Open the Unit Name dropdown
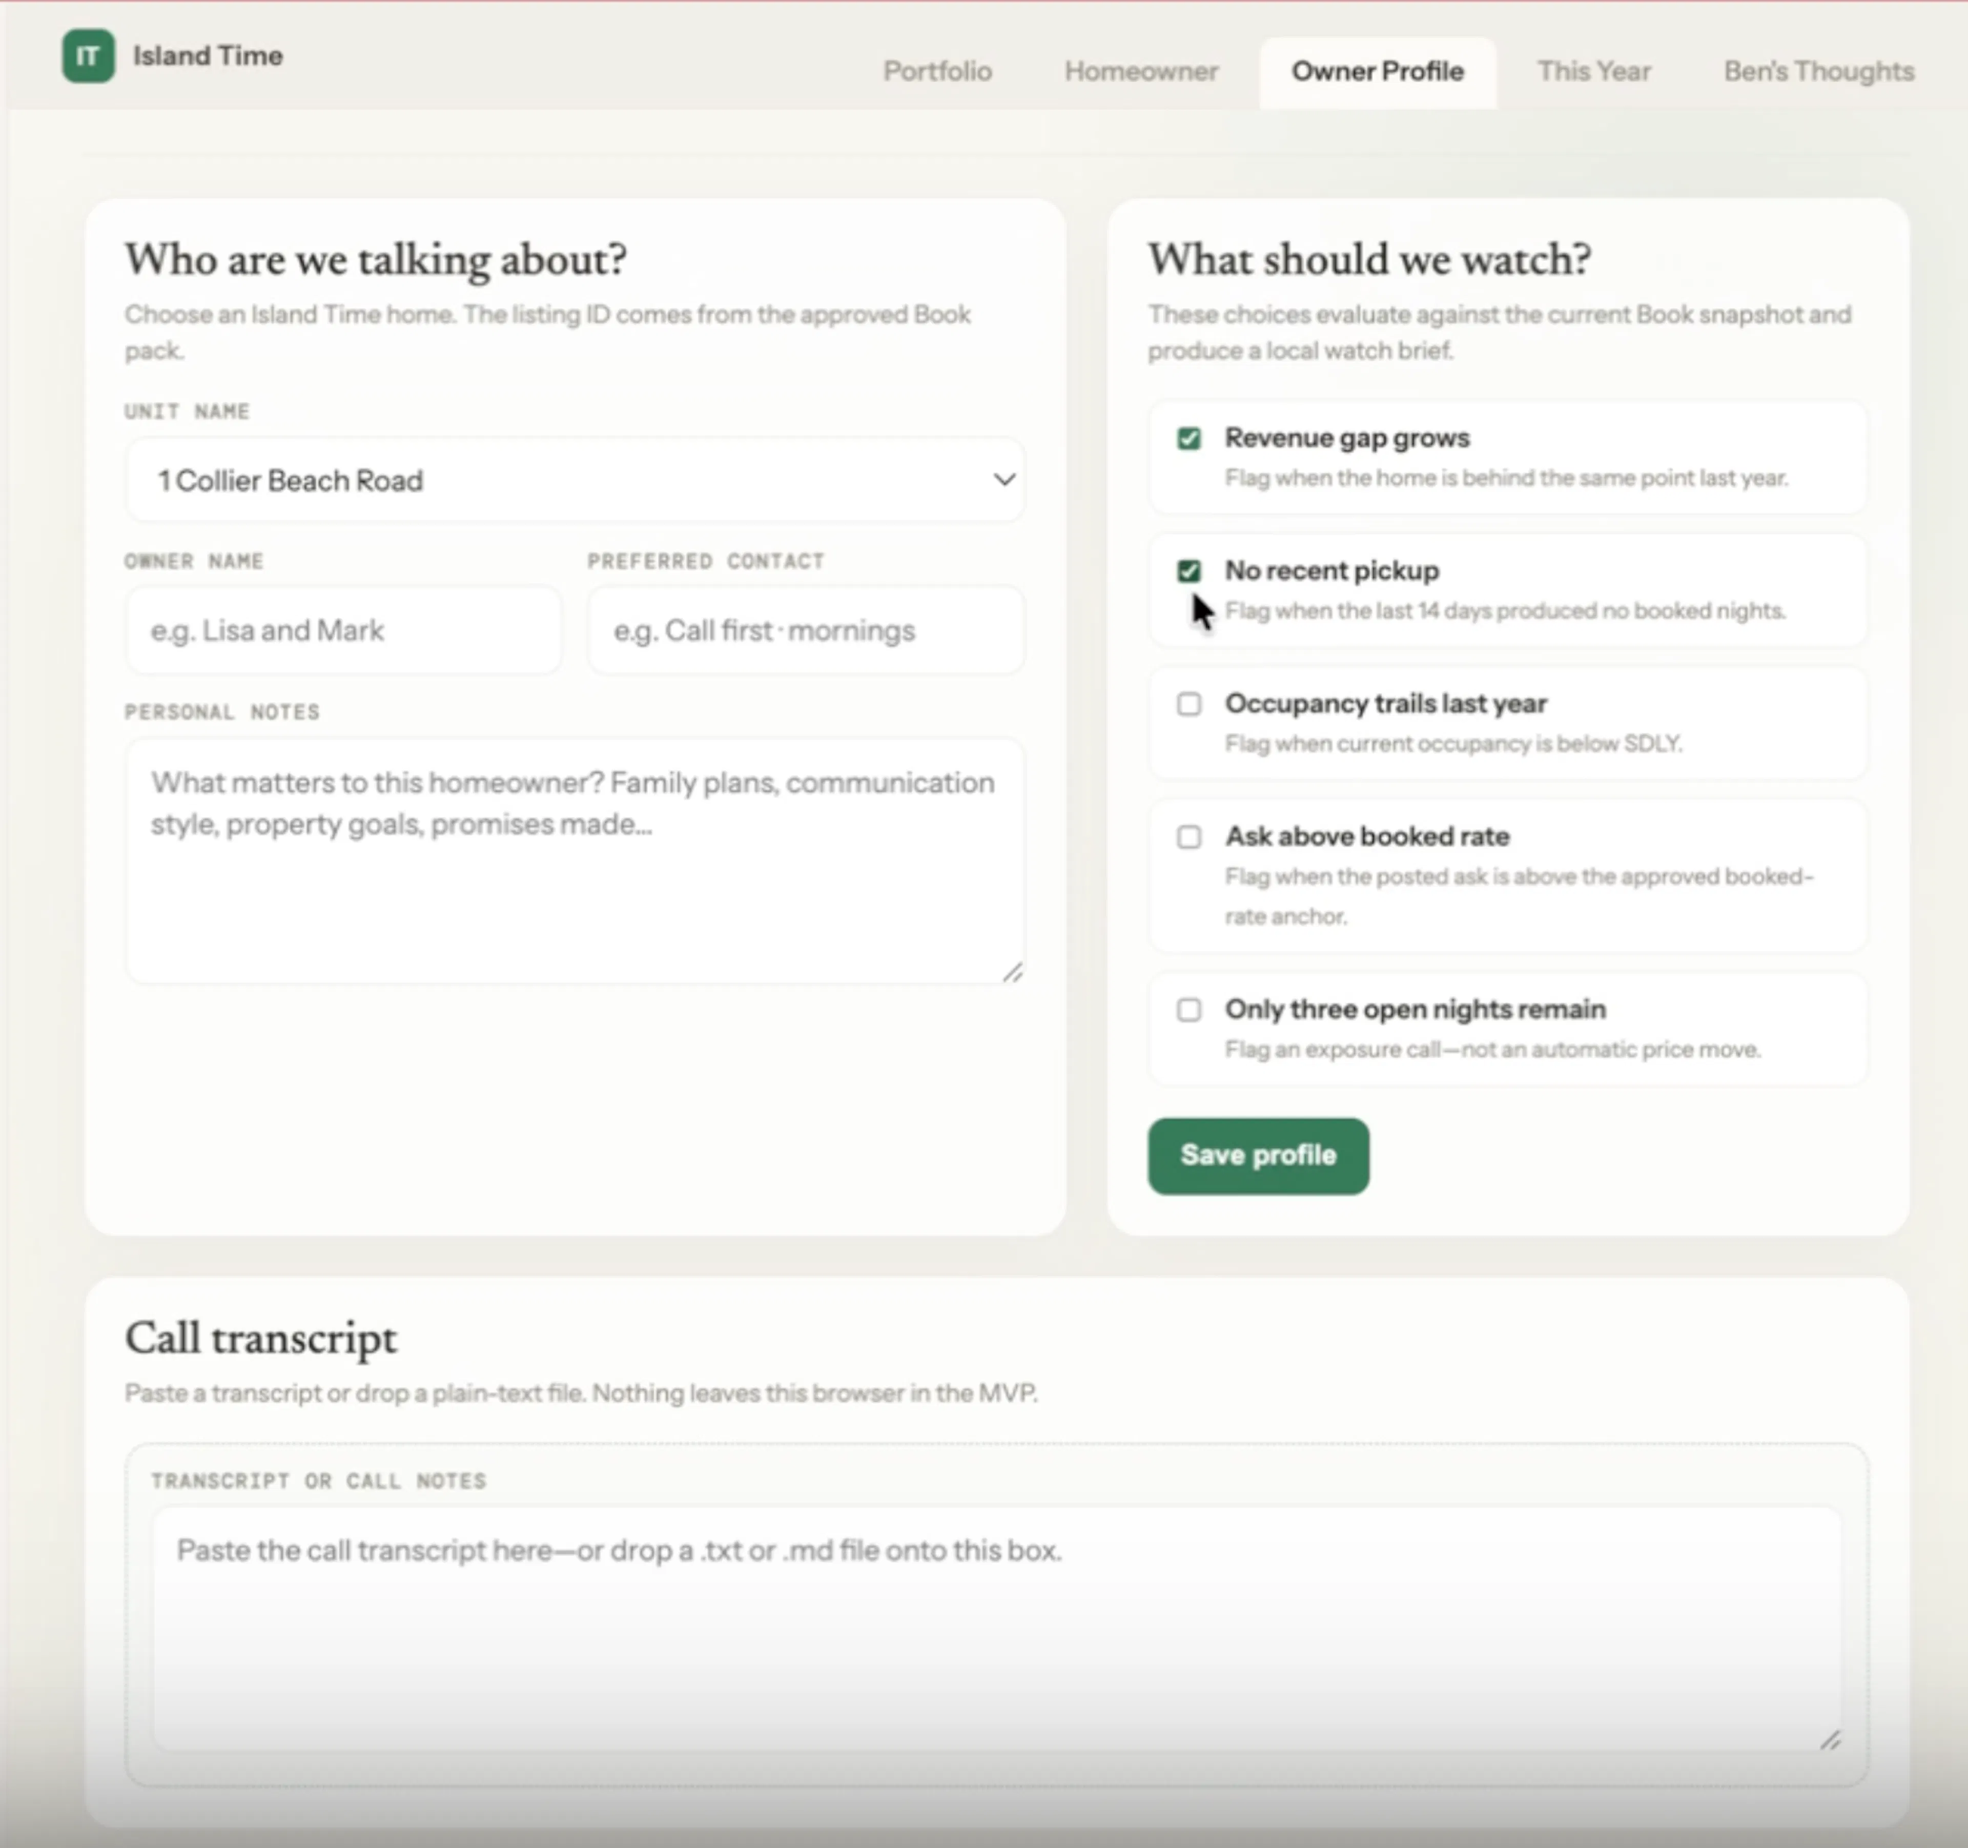Viewport: 1968px width, 1848px height. (574, 480)
